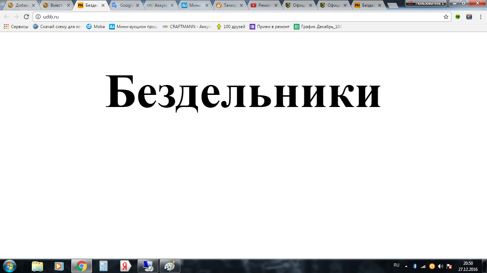
Task: View site information for udib.ru
Action: tap(38, 17)
